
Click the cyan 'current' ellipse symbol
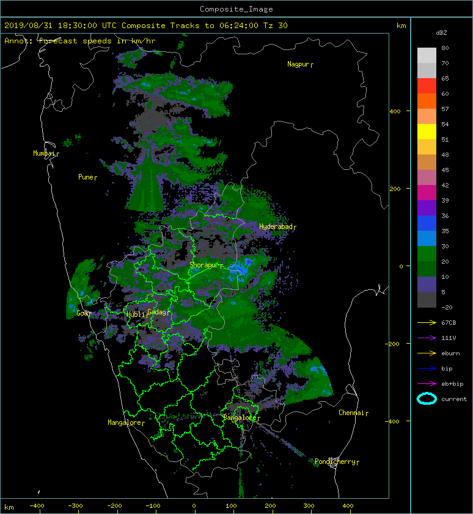(x=427, y=399)
